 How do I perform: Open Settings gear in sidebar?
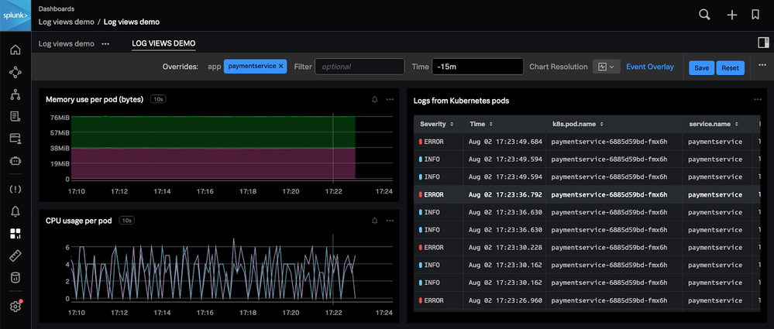coord(15,307)
